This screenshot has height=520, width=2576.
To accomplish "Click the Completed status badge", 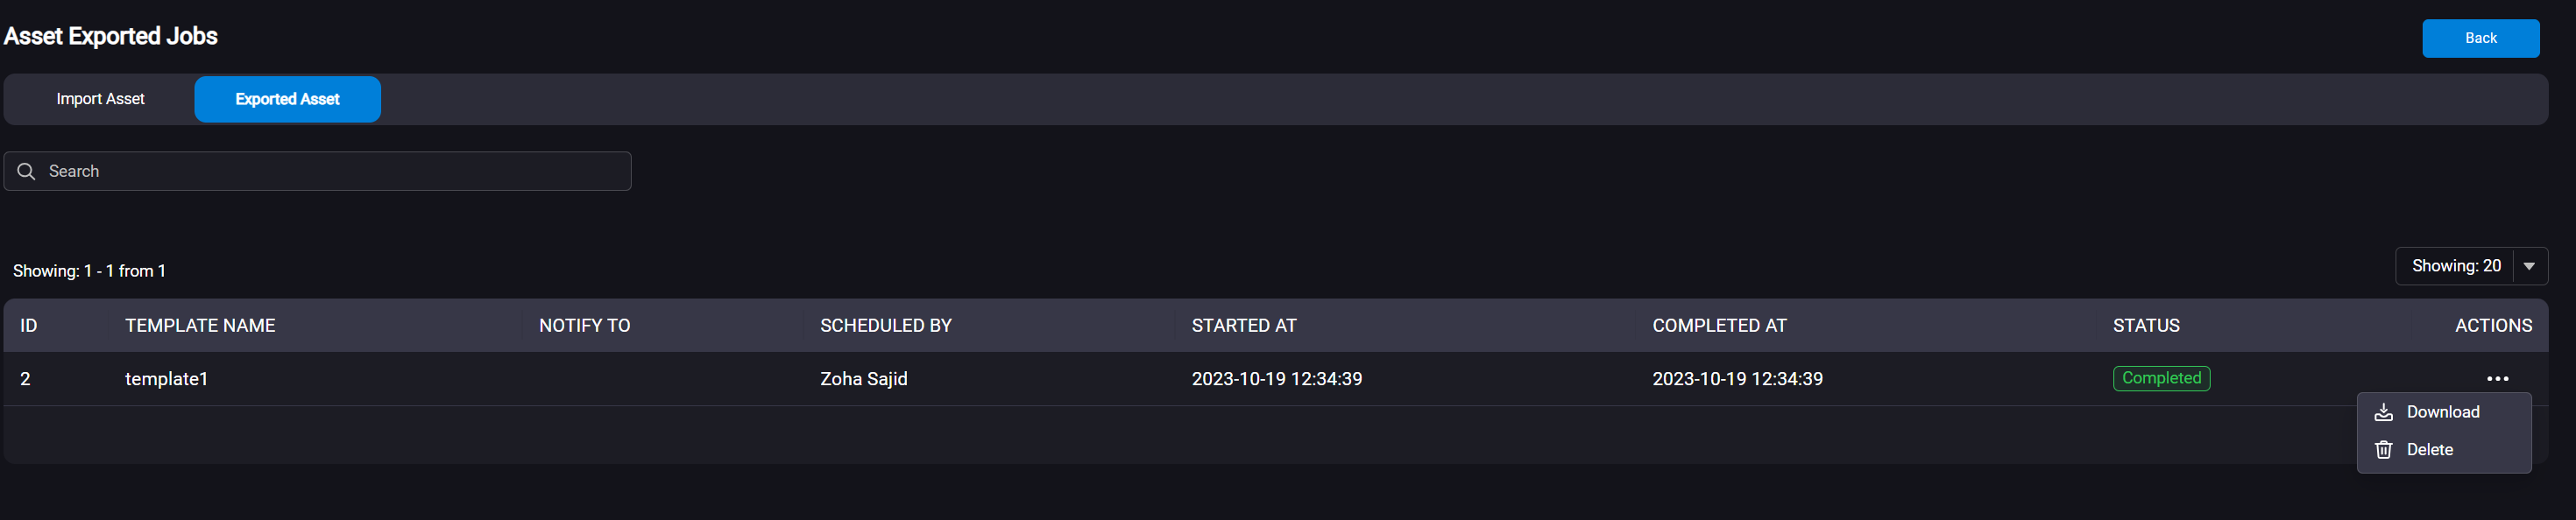I will [2161, 378].
